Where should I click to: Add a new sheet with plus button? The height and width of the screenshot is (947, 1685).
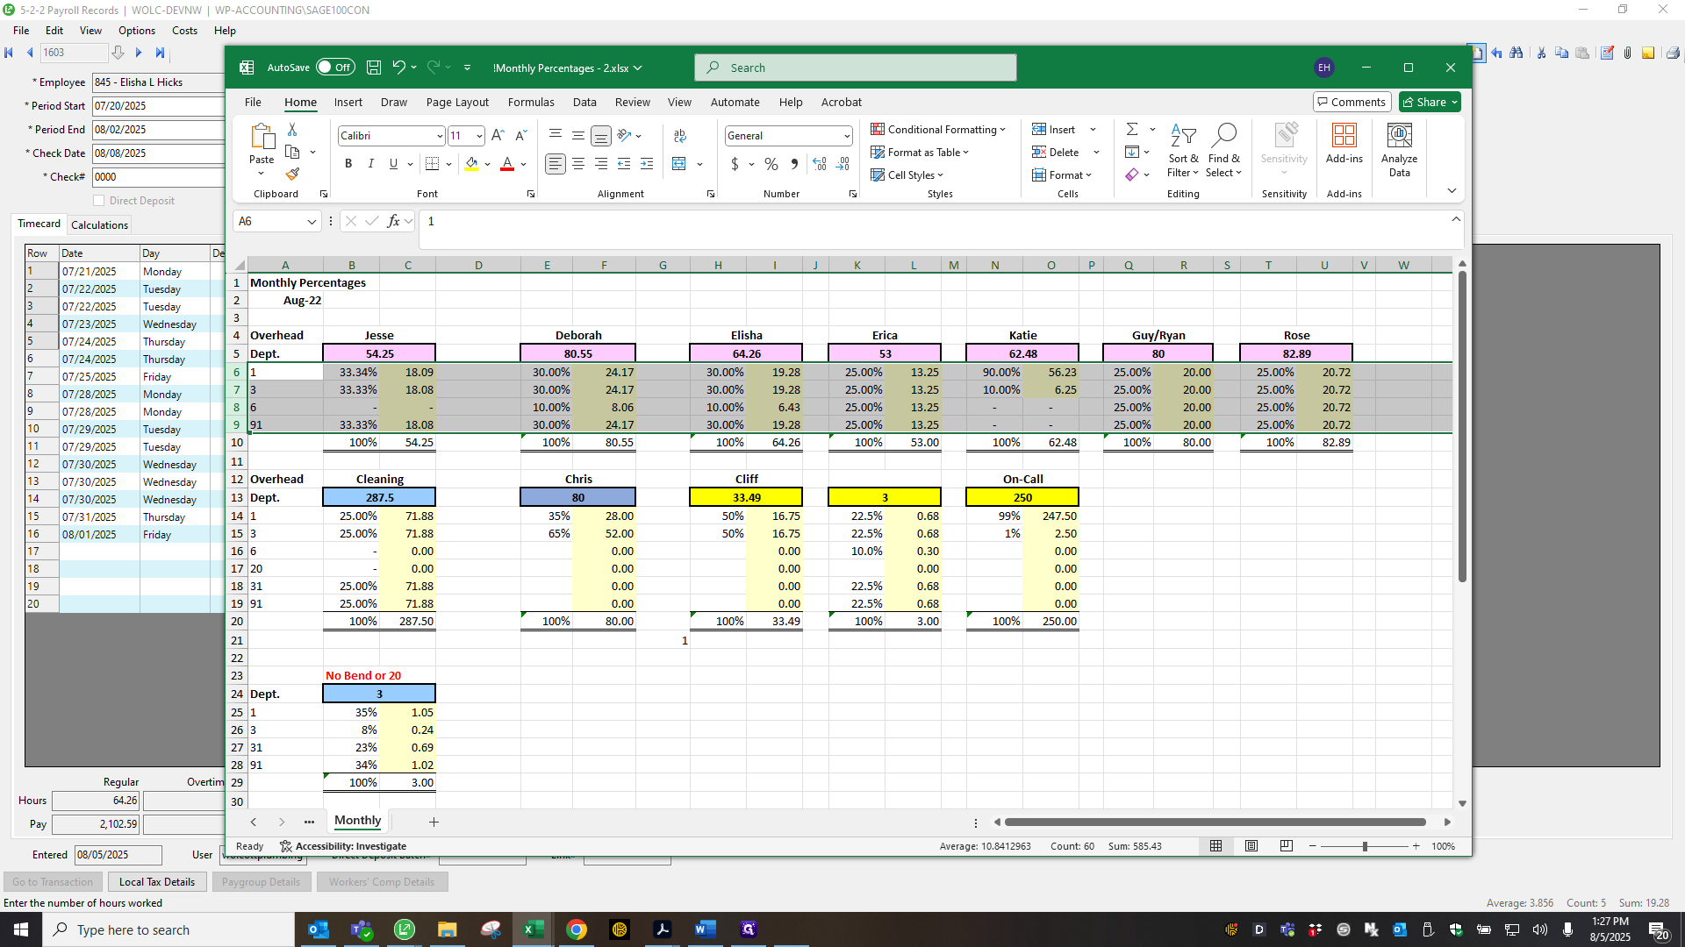[x=434, y=822]
